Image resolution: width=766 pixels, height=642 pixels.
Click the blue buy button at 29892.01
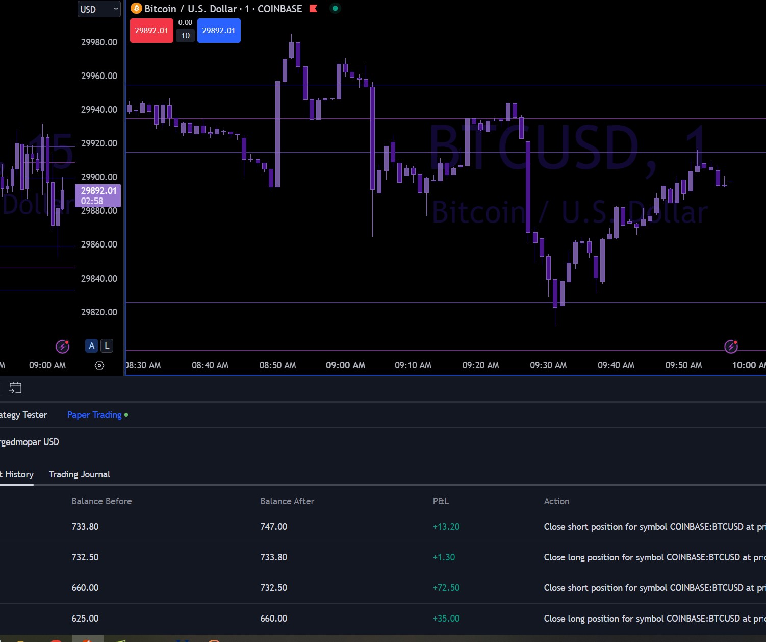(x=219, y=31)
